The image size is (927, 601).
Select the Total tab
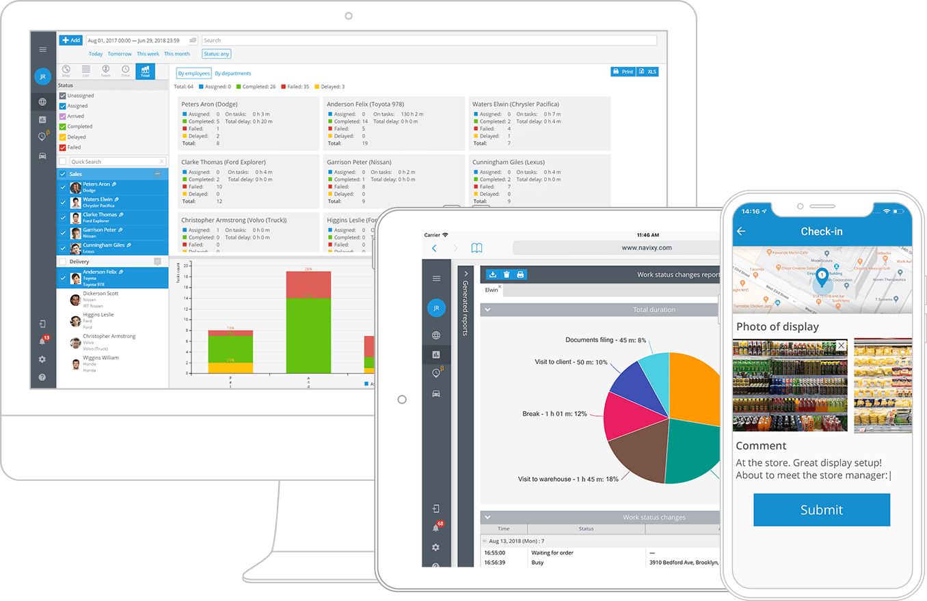pyautogui.click(x=145, y=71)
